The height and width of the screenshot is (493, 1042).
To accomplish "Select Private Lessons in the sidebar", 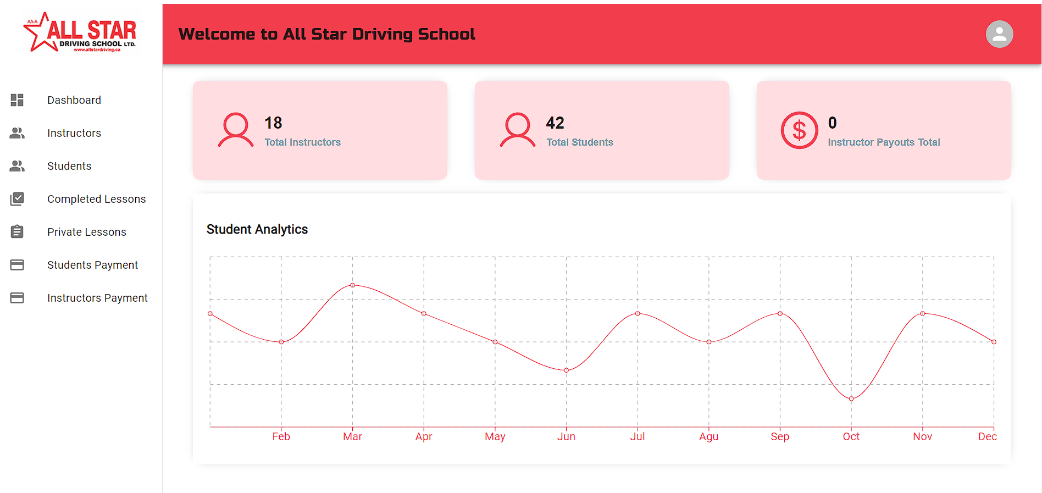I will click(87, 232).
